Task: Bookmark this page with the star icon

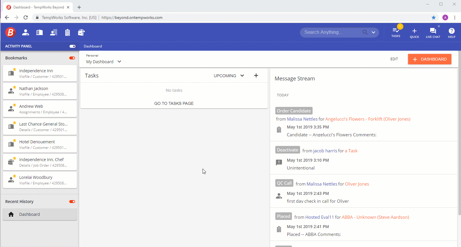Action: pos(434,17)
